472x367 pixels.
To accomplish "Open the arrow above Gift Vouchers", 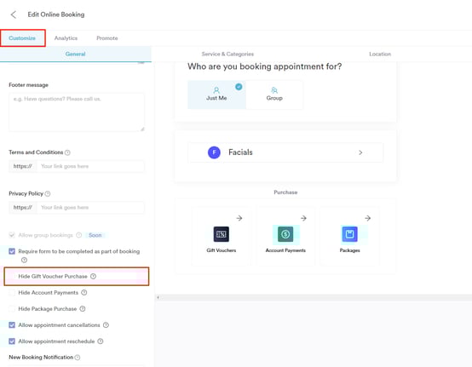I will pyautogui.click(x=239, y=218).
